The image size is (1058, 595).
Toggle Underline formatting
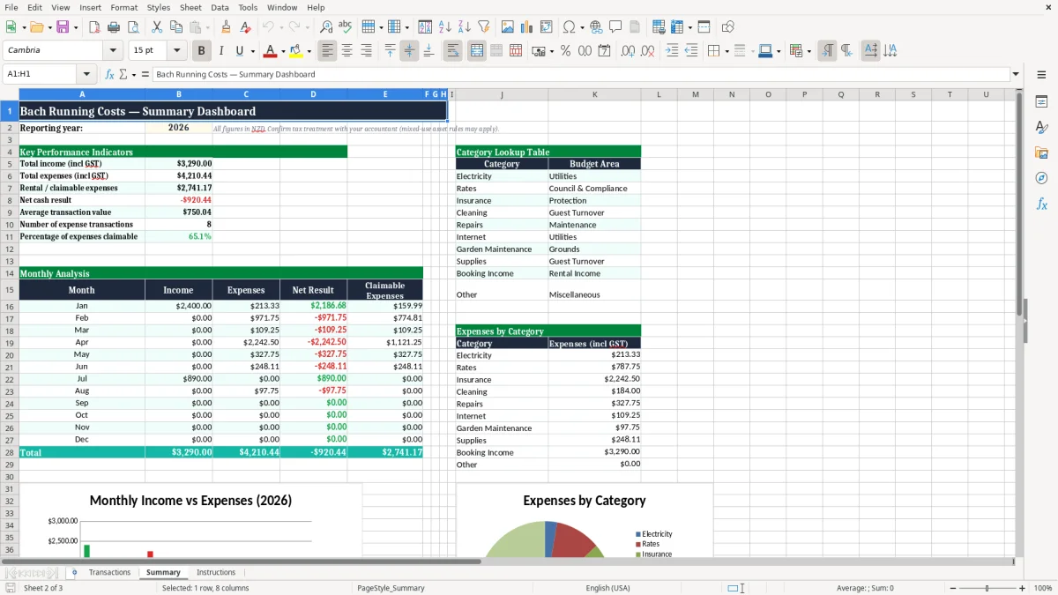[x=239, y=51]
